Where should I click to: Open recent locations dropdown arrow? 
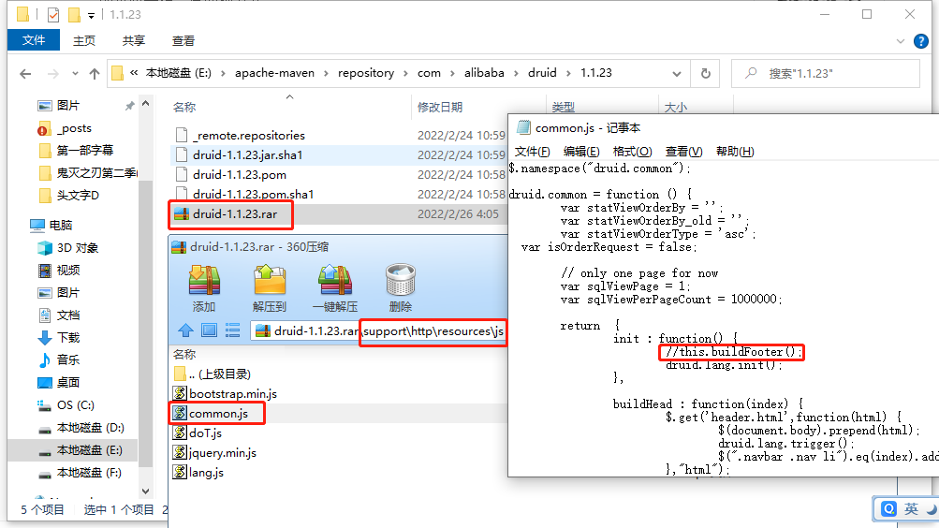tap(75, 74)
